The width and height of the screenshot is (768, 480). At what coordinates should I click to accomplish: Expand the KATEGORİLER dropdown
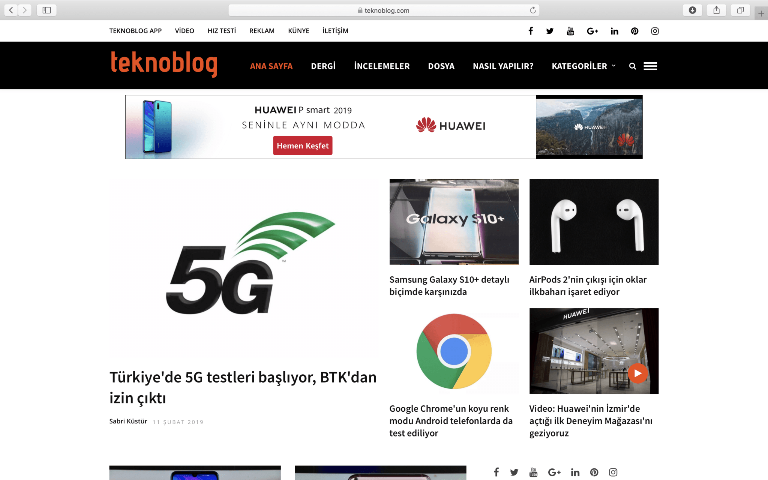click(x=583, y=66)
